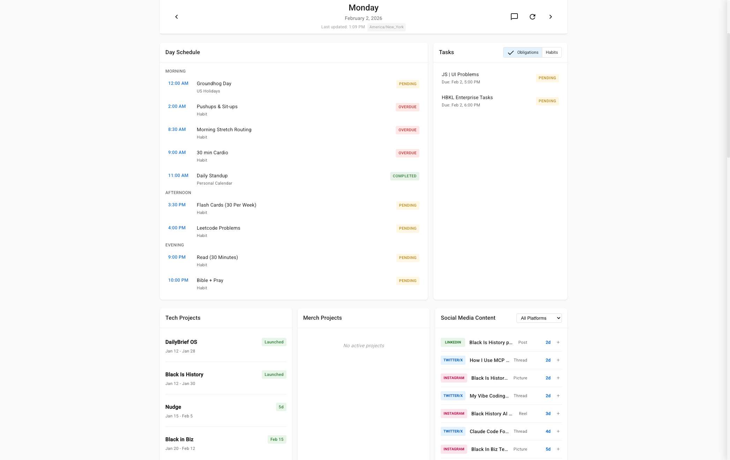Add the Black History AI reel via plus icon
This screenshot has width=730, height=460.
(x=558, y=414)
